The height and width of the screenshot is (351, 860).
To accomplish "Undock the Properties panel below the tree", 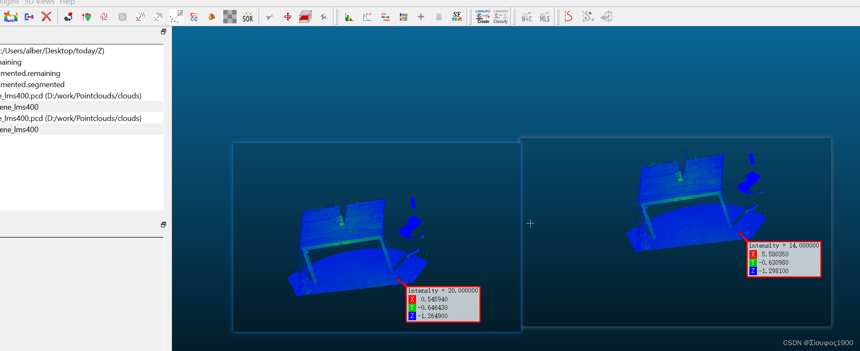I will click(164, 225).
